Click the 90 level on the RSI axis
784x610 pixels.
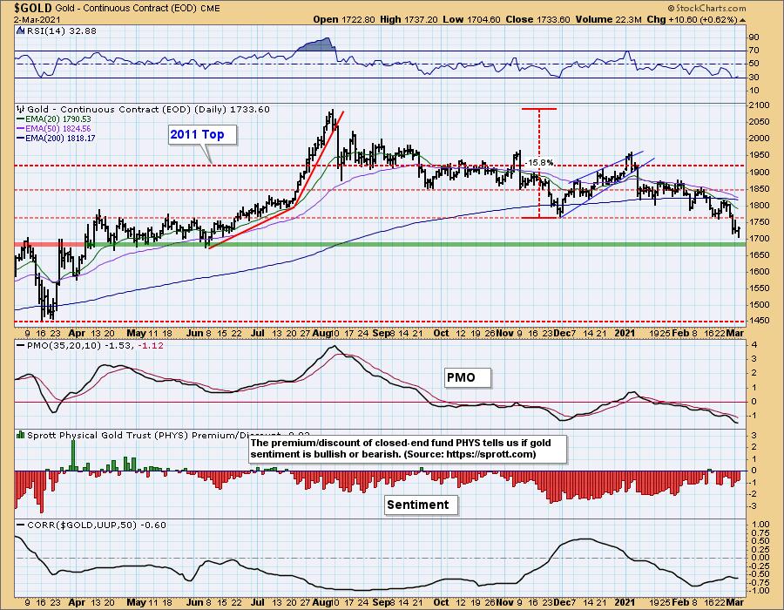[754, 37]
